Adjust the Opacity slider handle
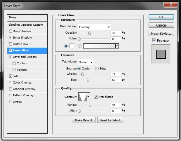Viewport: 181px width, 141px height. point(90,33)
